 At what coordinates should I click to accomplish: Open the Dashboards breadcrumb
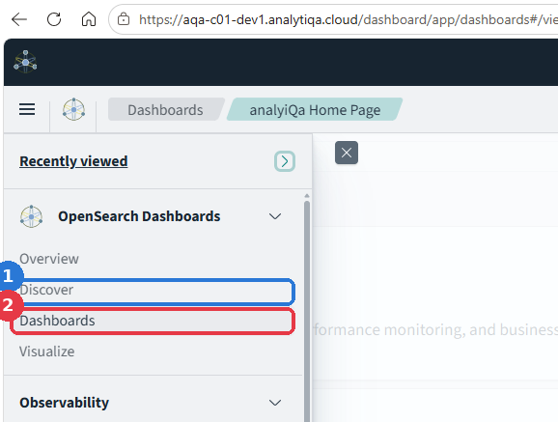point(165,110)
